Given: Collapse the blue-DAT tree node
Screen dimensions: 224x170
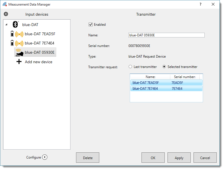Looking at the screenshot, I should (6, 25).
